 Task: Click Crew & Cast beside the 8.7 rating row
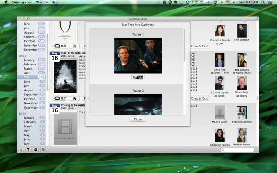click(200, 99)
